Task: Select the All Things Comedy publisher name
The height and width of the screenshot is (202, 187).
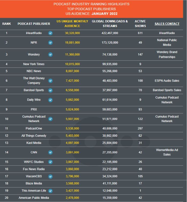Action: (34, 136)
